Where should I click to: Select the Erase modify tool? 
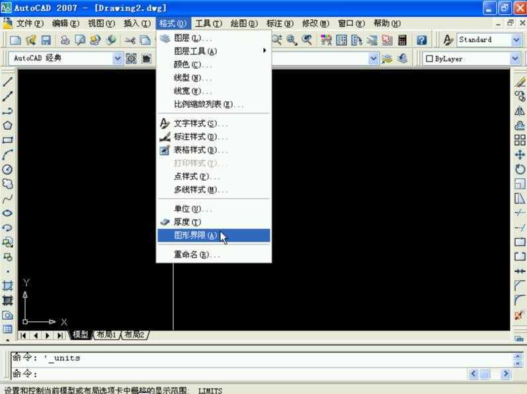point(520,81)
